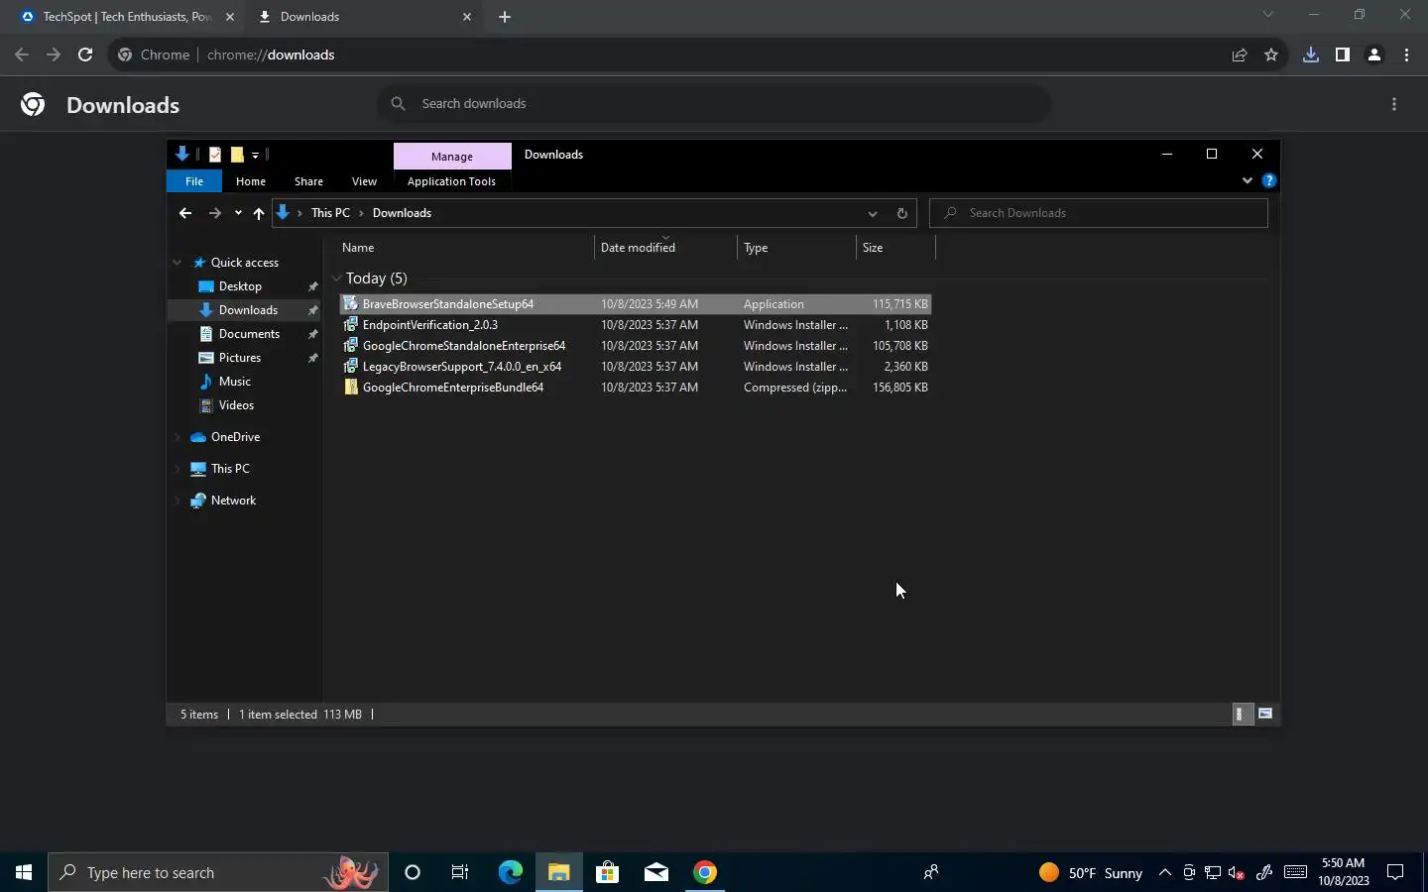Show hidden system tray icons
The height and width of the screenshot is (892, 1428).
[1165, 872]
